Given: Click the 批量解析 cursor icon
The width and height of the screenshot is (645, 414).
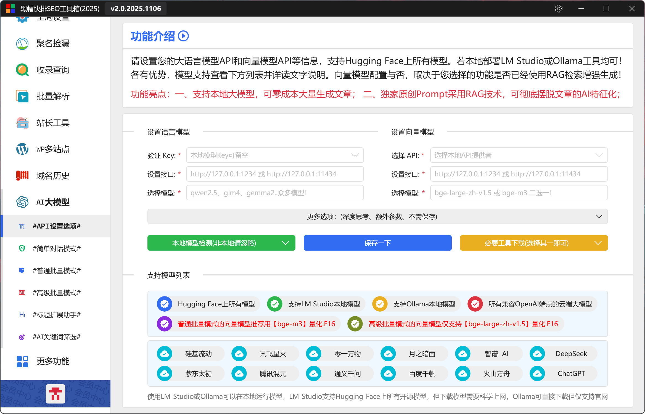Looking at the screenshot, I should tap(22, 96).
